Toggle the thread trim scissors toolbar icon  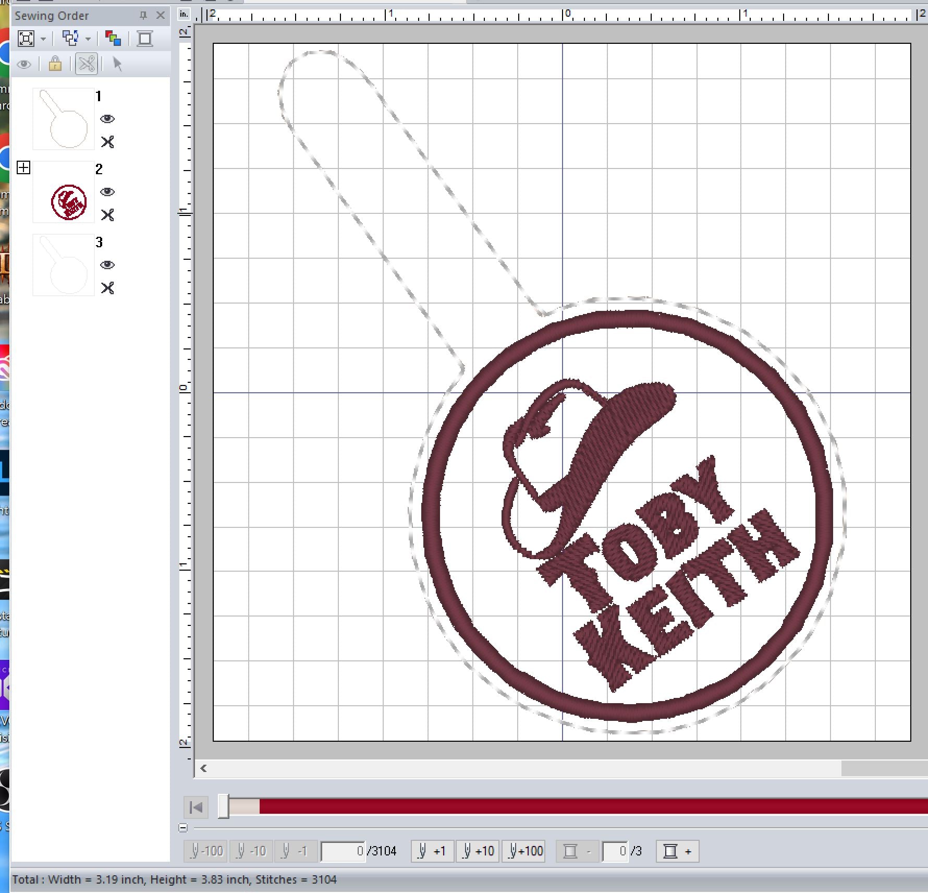(87, 64)
